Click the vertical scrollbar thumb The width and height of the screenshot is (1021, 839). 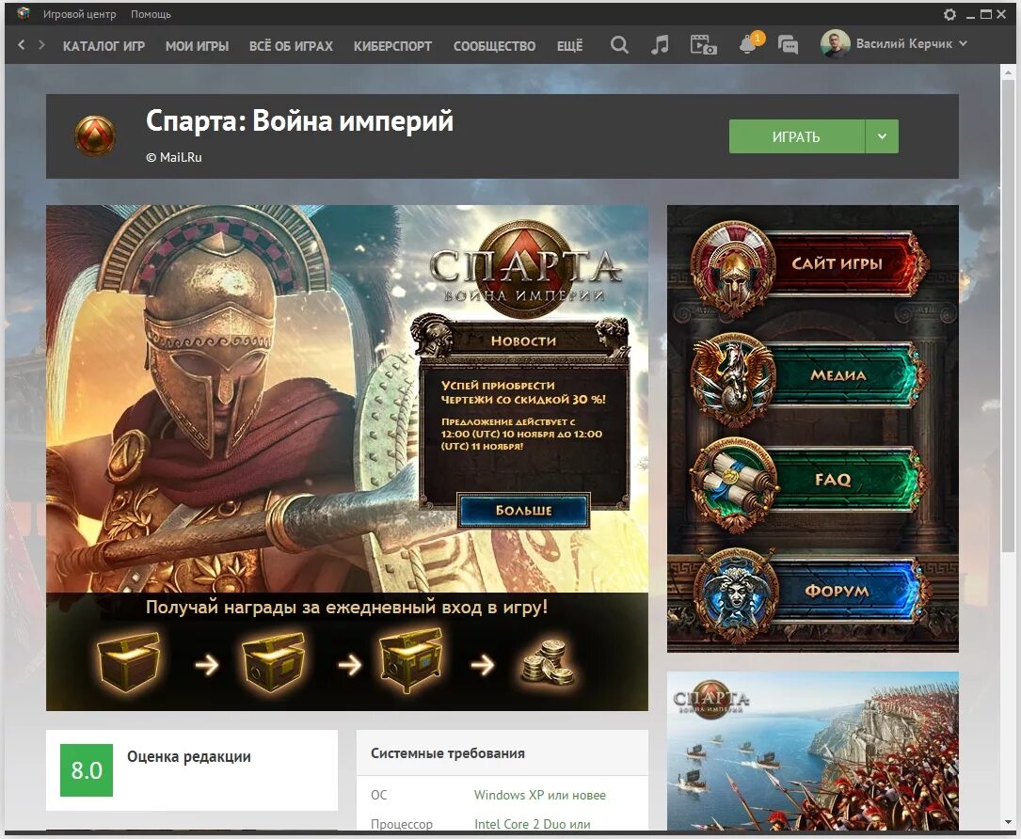1007,316
